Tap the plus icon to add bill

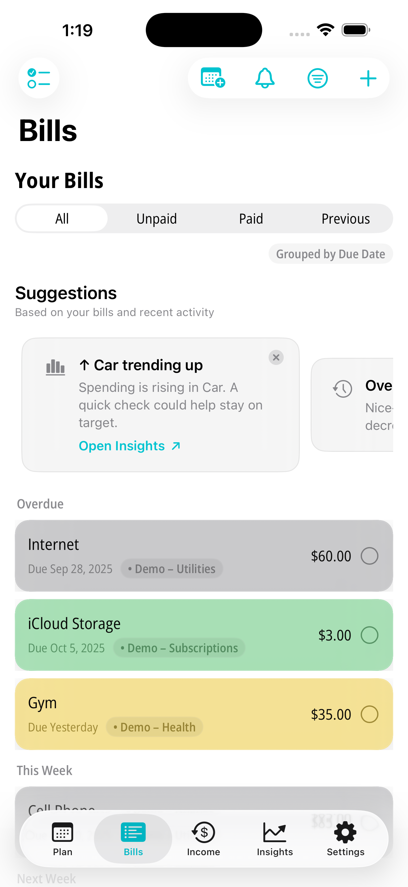coord(368,78)
